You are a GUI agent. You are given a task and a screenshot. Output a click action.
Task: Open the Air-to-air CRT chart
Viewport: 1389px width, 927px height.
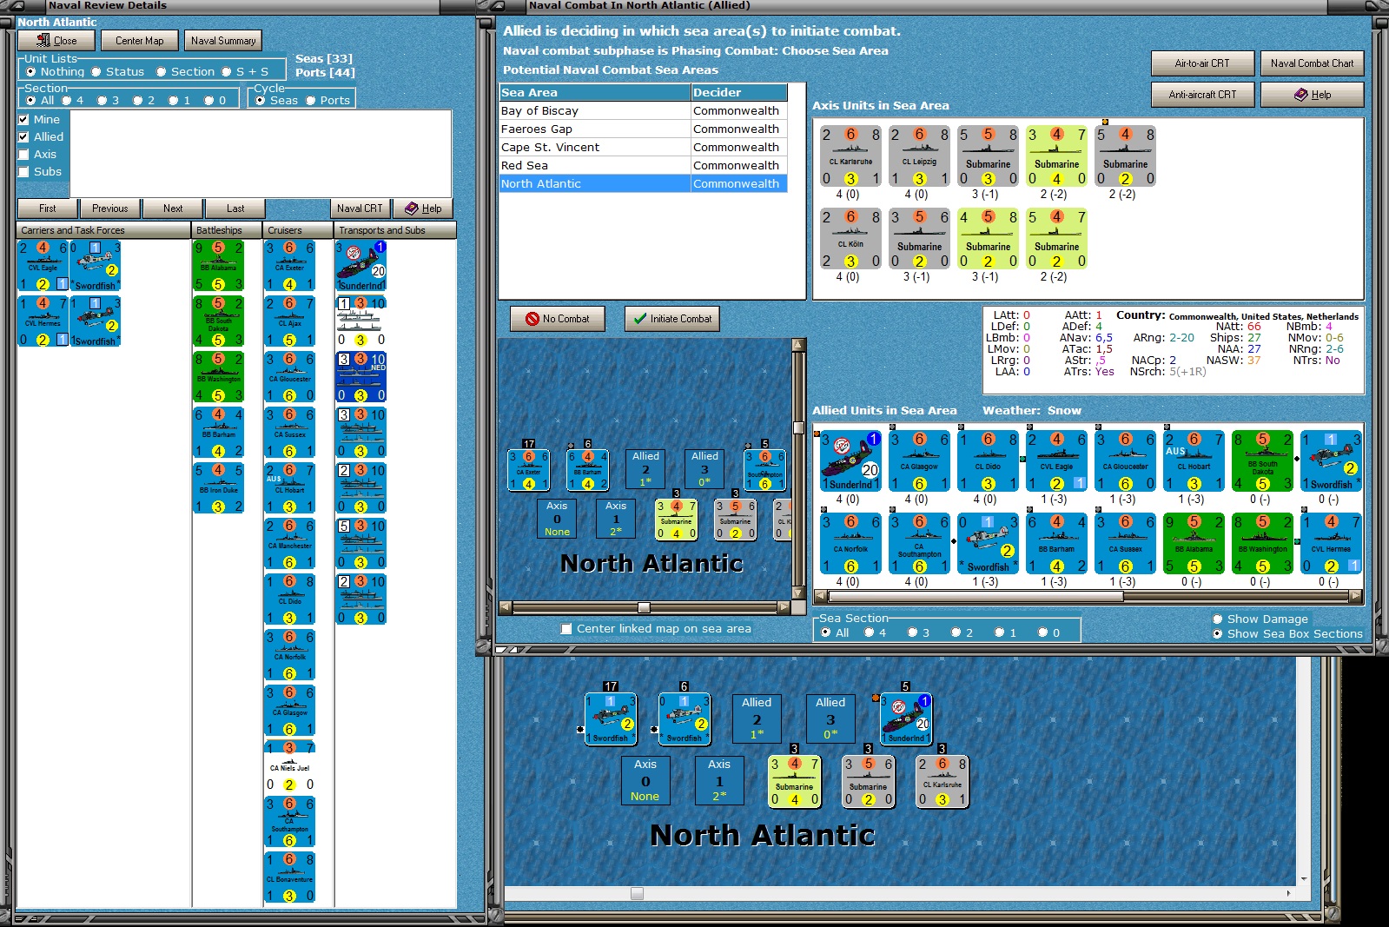1202,63
